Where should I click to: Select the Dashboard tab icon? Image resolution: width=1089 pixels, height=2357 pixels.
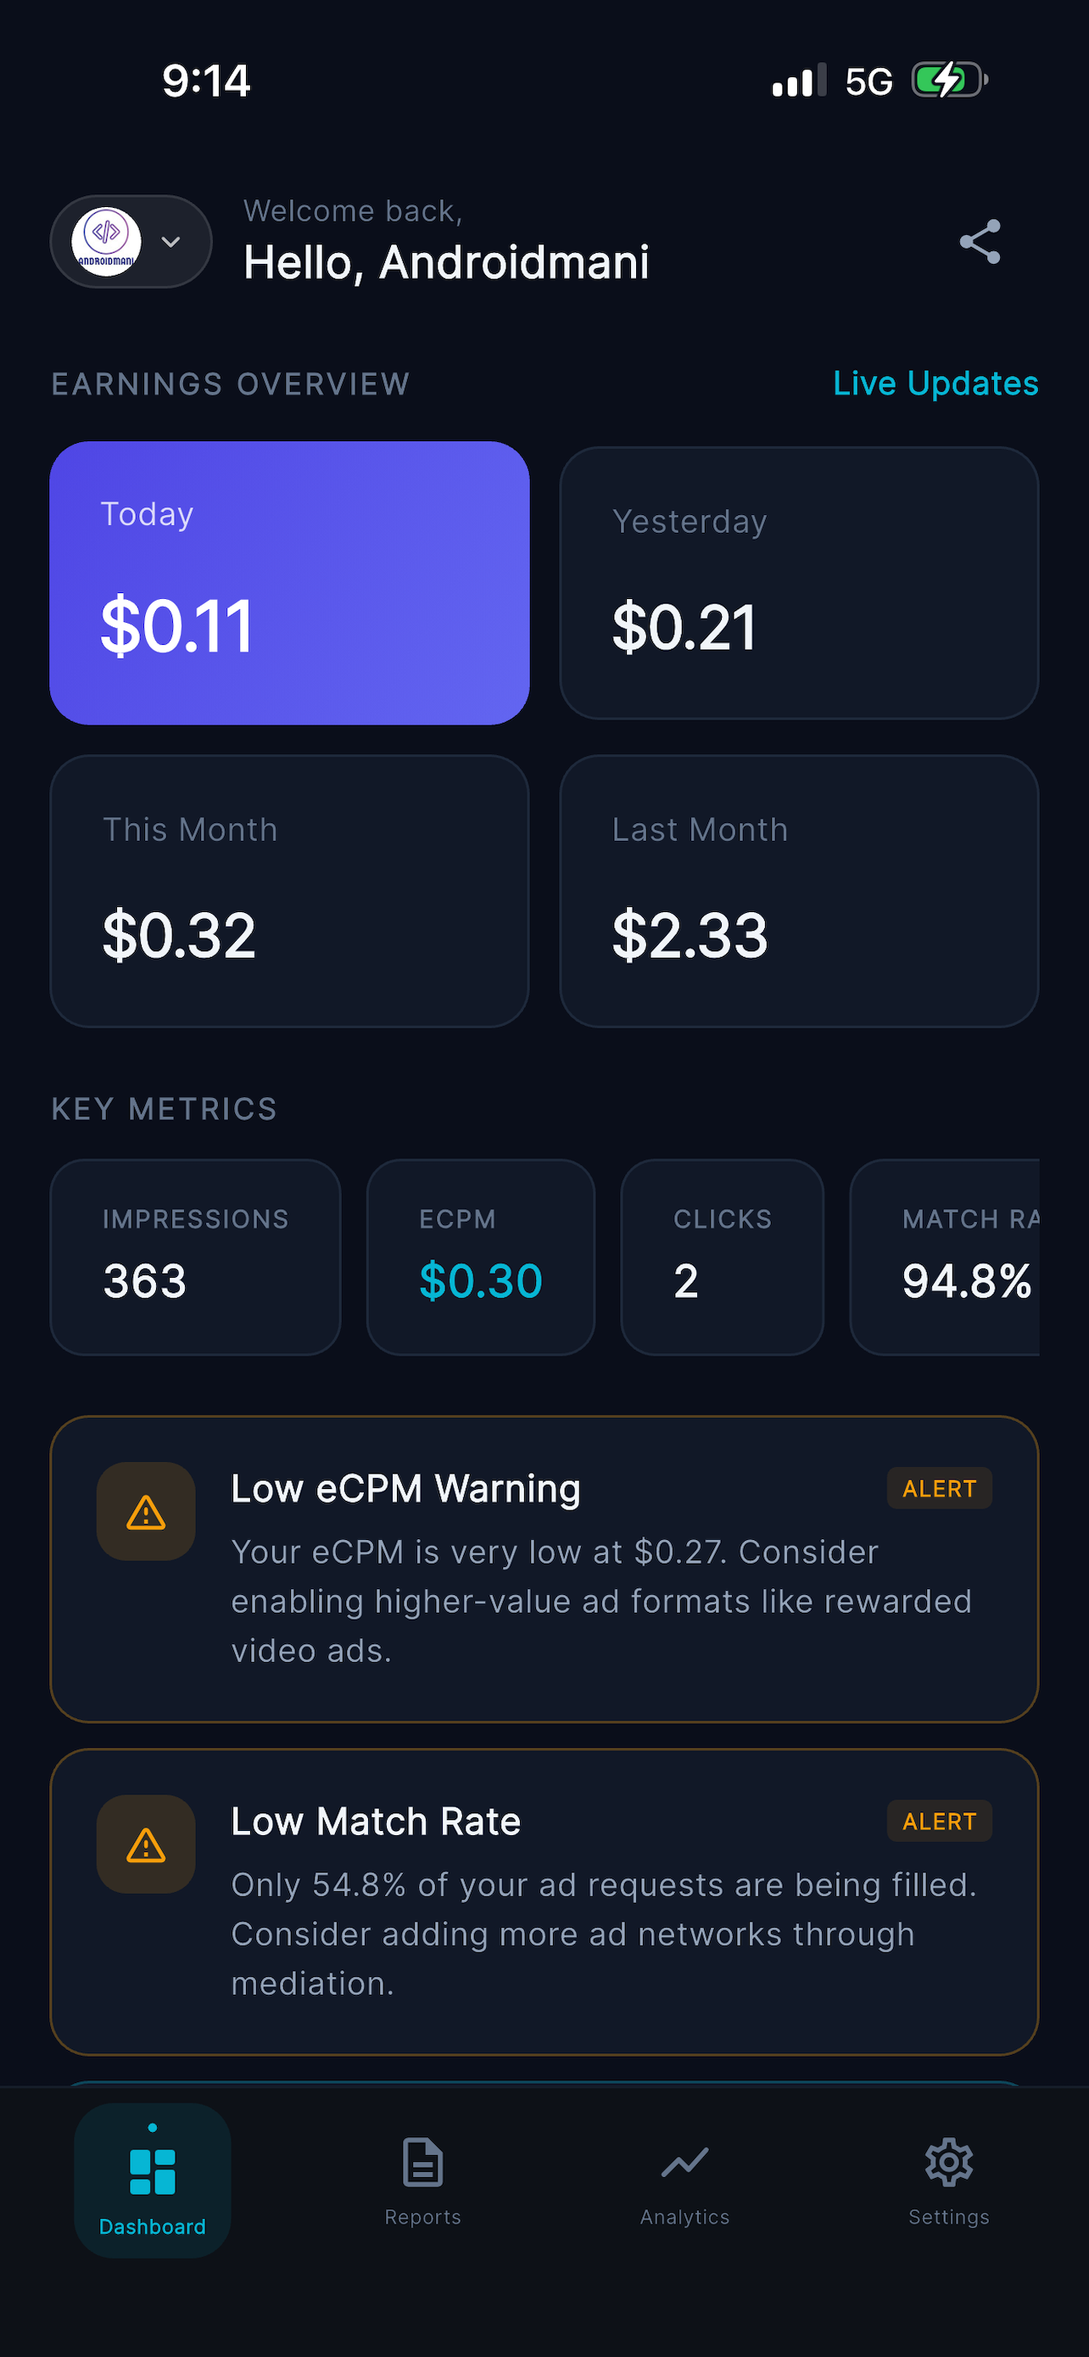(x=153, y=2172)
